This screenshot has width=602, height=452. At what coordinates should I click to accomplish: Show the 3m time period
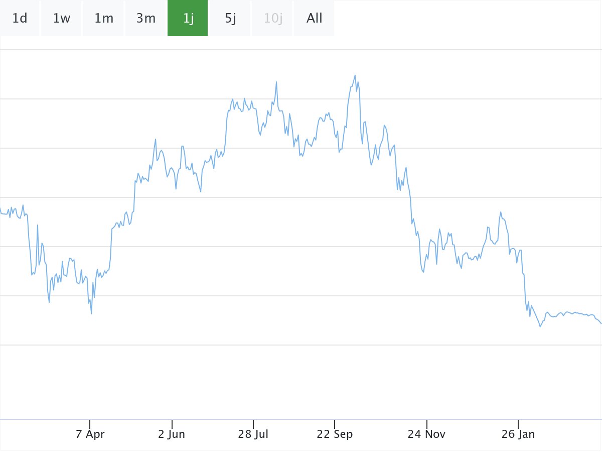[146, 19]
